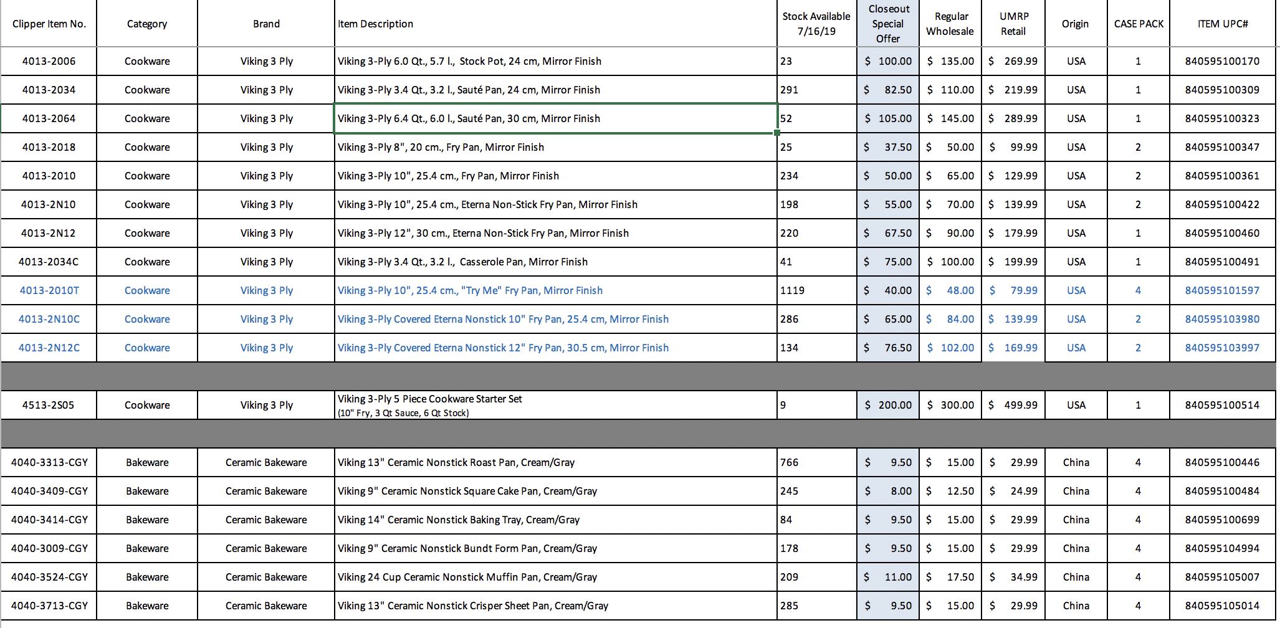Click regular wholesale price 90.00
This screenshot has width=1280, height=628.
(950, 233)
